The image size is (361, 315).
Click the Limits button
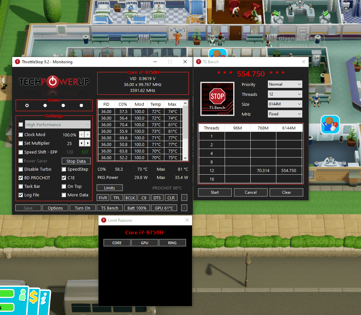[110, 188]
